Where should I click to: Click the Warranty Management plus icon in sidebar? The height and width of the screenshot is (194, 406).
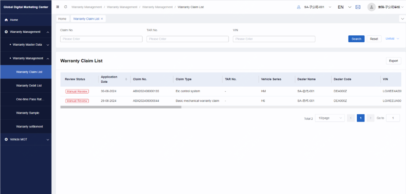pos(6,32)
